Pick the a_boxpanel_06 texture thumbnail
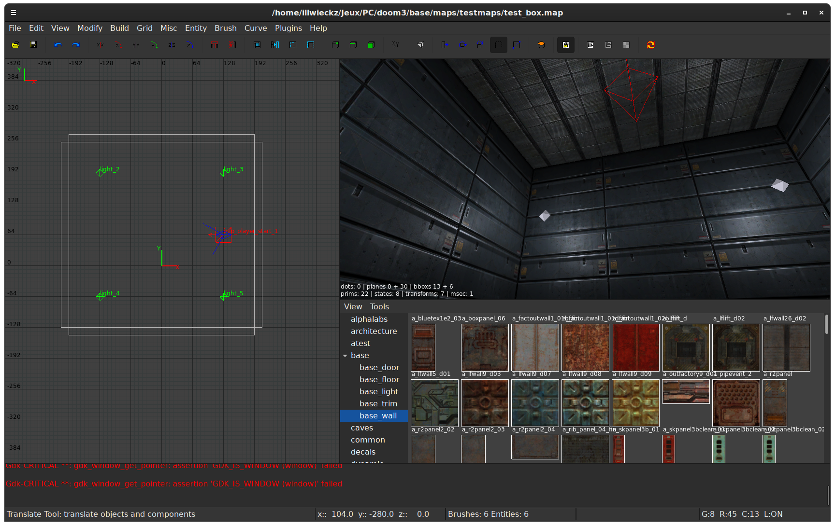 point(485,347)
